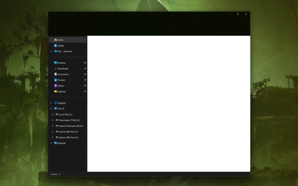Collapse the This PC tree node
298x186 pixels.
[x=51, y=109]
